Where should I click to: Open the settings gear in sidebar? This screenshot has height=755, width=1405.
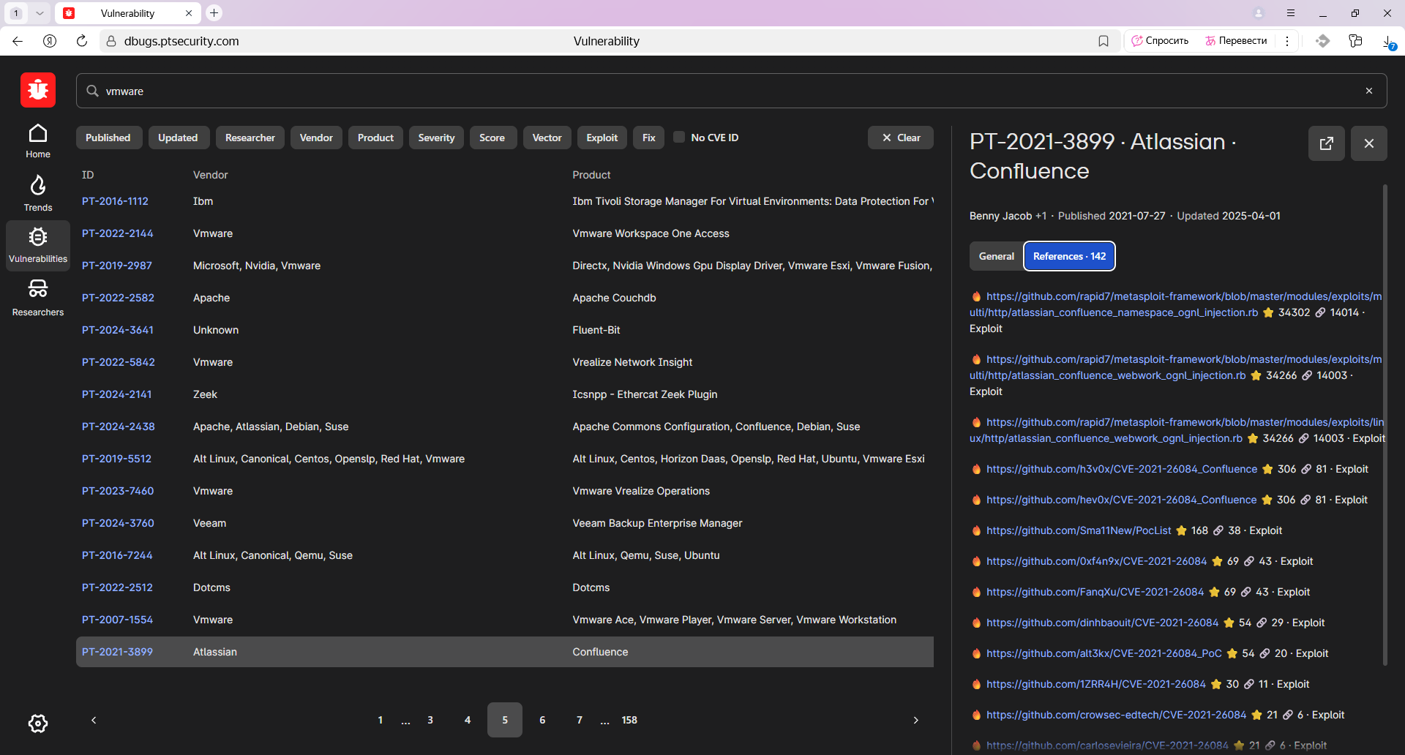point(38,724)
